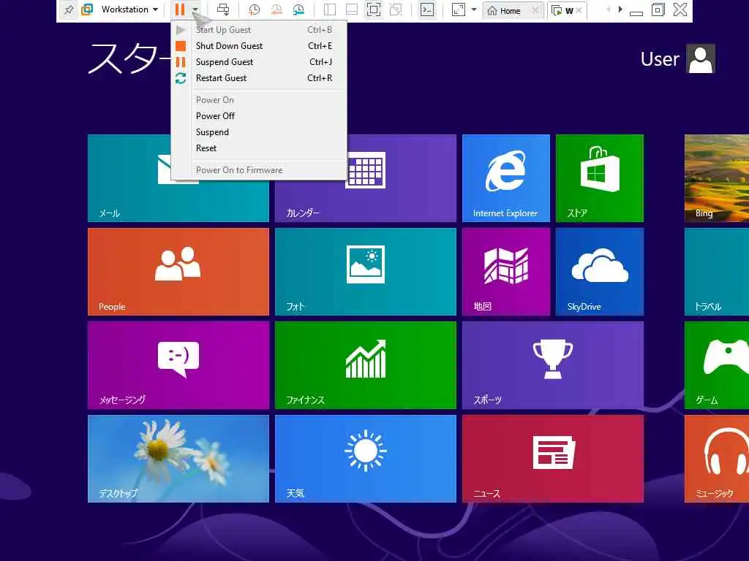Select the Suspend menu entry
Image resolution: width=749 pixels, height=561 pixels.
coord(258,132)
